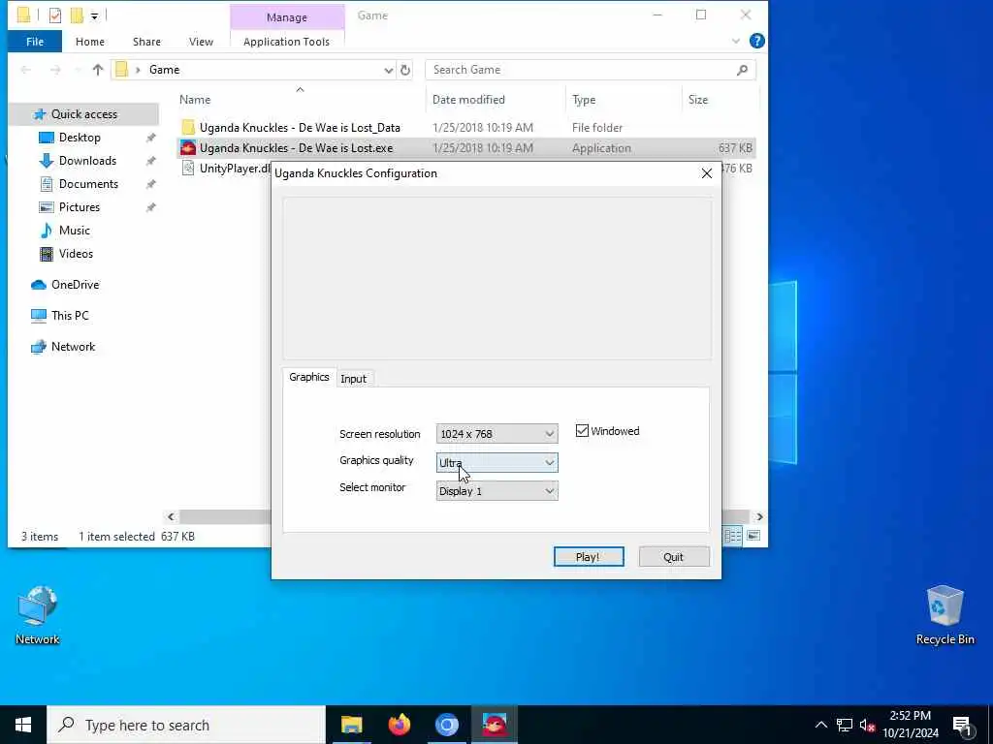This screenshot has height=744, width=993.
Task: Click the Back navigation arrow
Action: click(26, 70)
